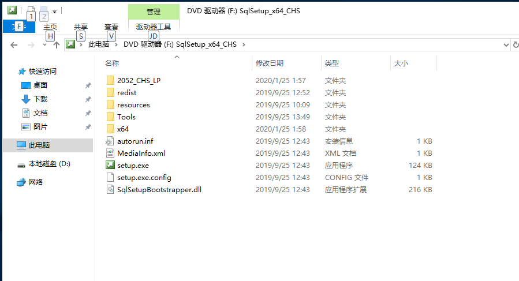
Task: Click the setup.exe application icon
Action: [x=110, y=165]
